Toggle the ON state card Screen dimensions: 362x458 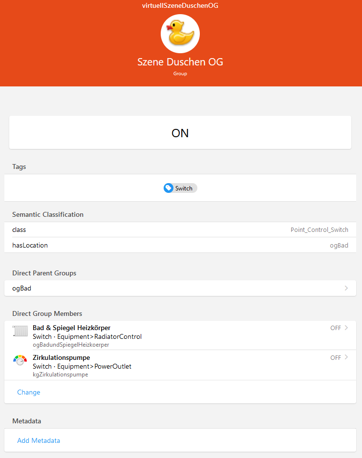(x=180, y=133)
